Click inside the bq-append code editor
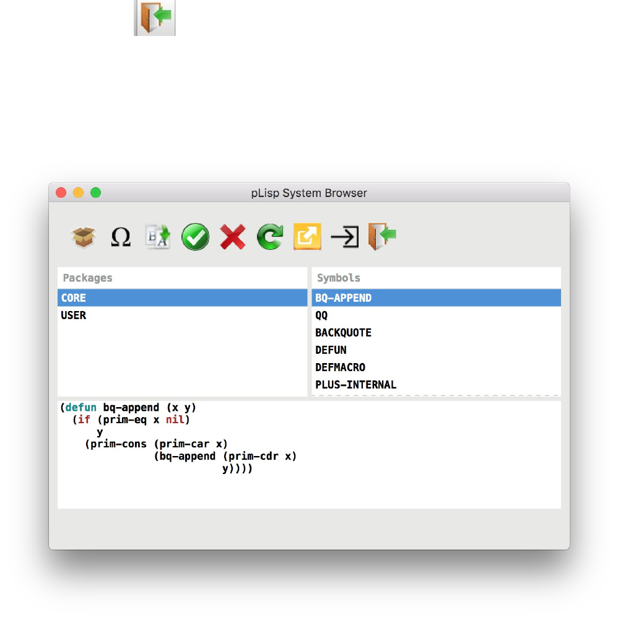The image size is (618, 619). click(309, 455)
